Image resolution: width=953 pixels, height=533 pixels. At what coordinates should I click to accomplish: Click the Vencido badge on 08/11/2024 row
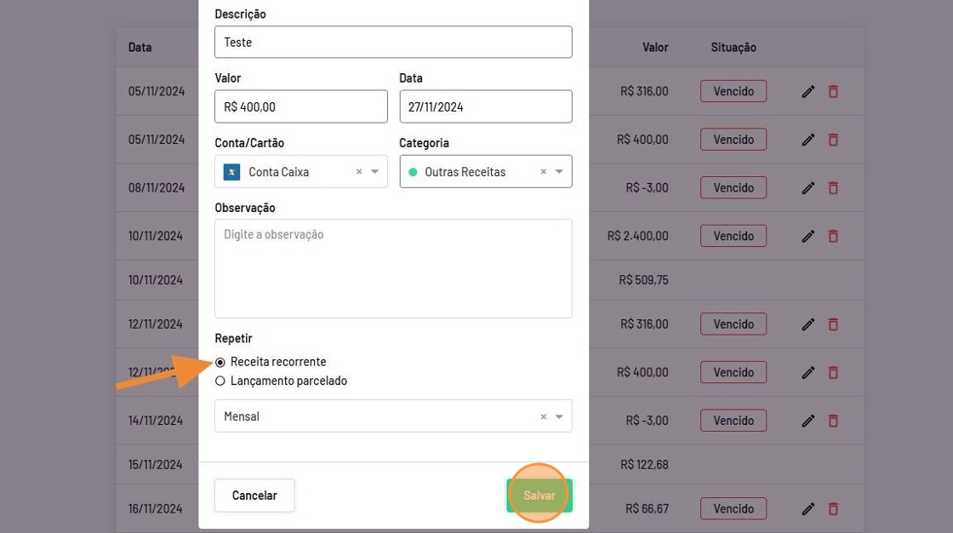tap(733, 188)
